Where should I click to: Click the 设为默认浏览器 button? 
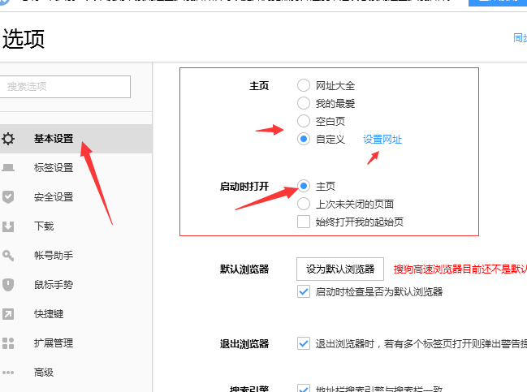(340, 269)
